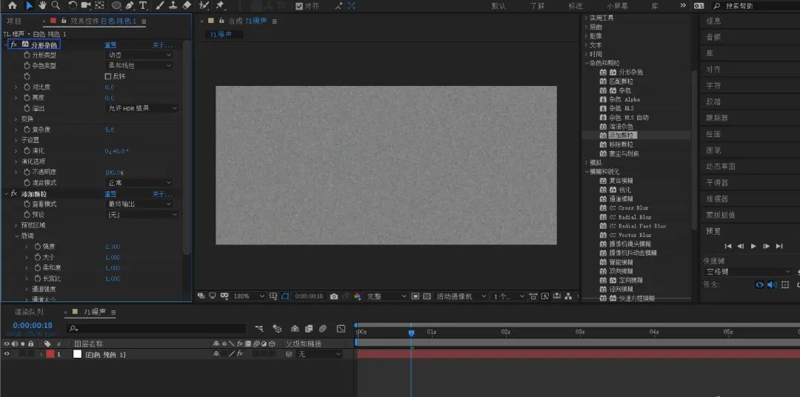Image resolution: width=800 pixels, height=397 pixels.
Task: Open the 分形类型 dropdown showing 动态
Action: click(x=139, y=55)
